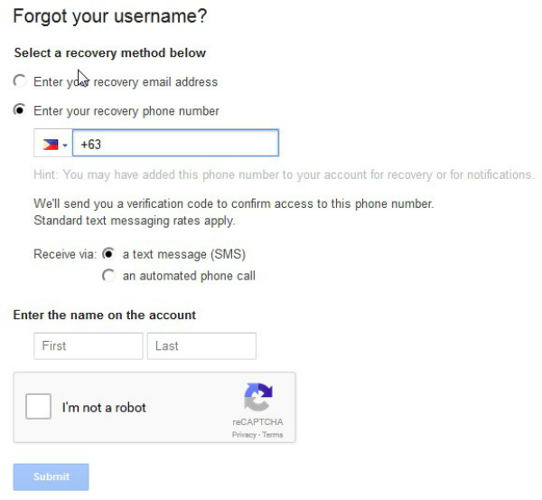Click the reCAPTCHA text under logo
The height and width of the screenshot is (500, 542).
tap(257, 422)
